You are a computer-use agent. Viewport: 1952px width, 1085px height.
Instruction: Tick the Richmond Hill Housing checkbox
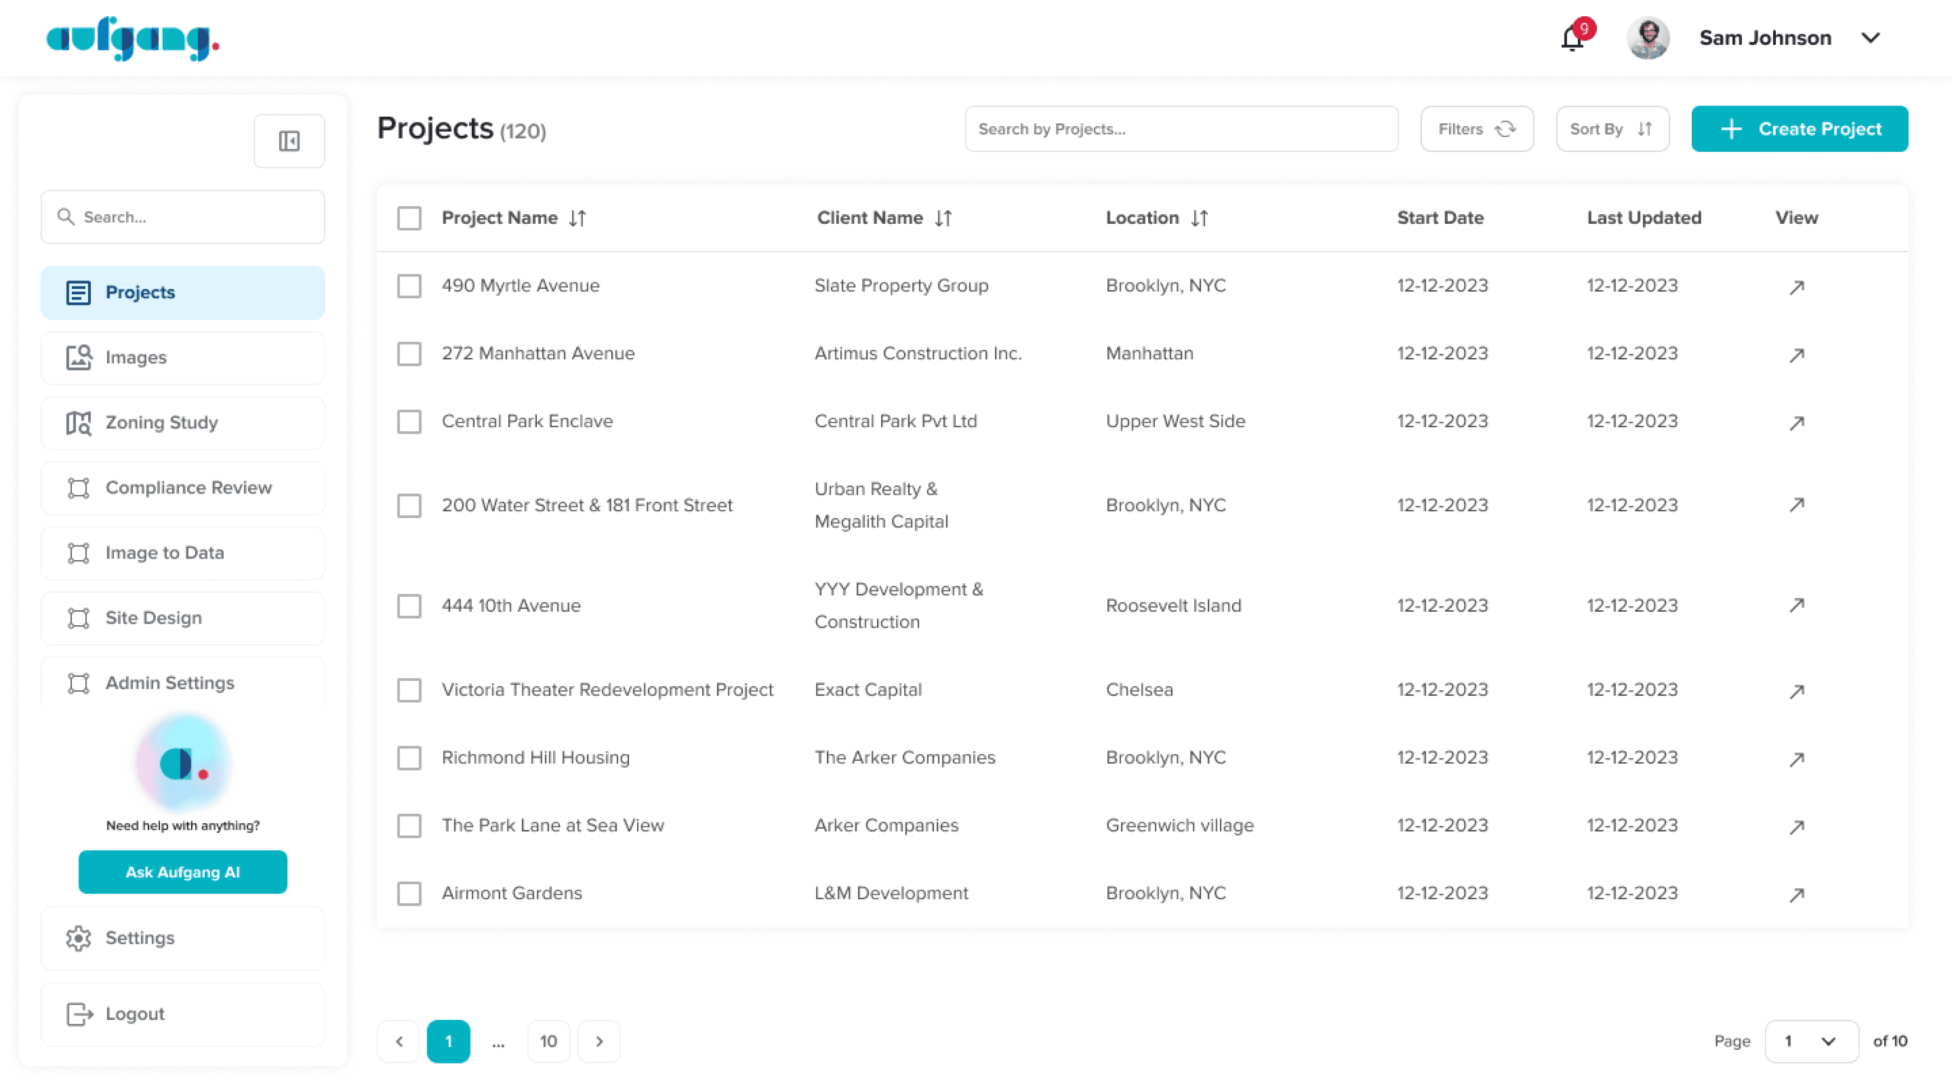pos(409,758)
